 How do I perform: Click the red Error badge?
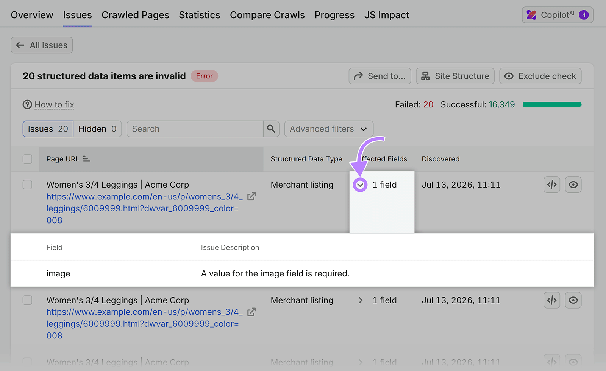point(204,76)
